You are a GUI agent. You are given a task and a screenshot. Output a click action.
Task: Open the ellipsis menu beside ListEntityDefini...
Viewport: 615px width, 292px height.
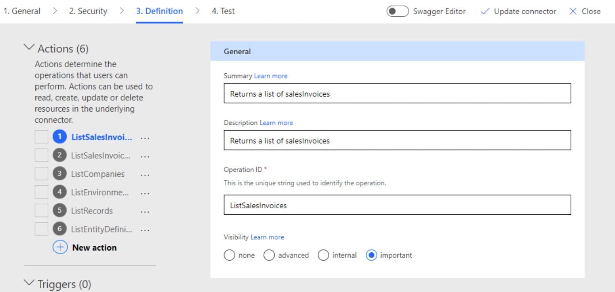(x=145, y=229)
